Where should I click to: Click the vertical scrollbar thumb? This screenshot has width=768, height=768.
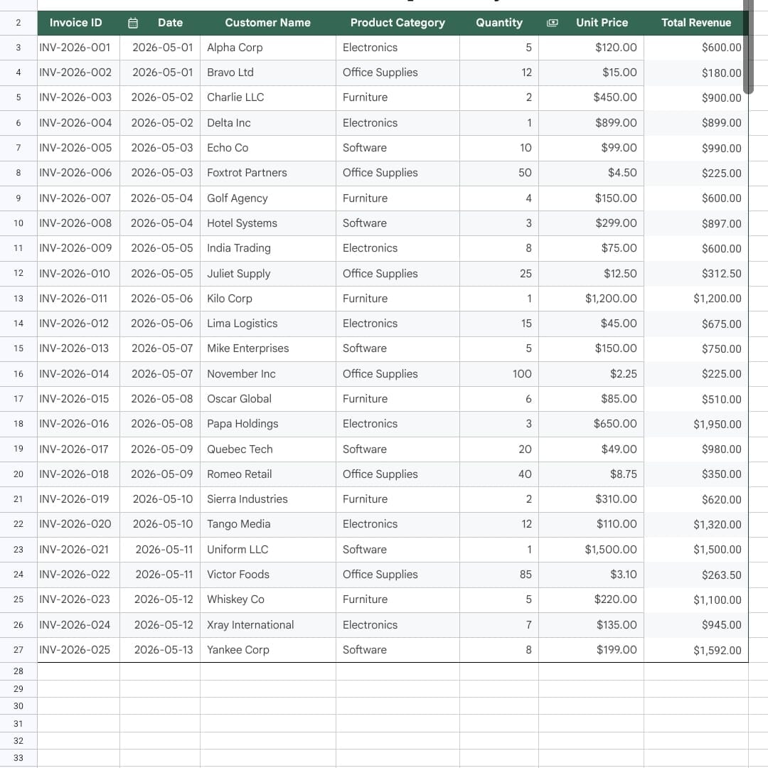pos(748,45)
